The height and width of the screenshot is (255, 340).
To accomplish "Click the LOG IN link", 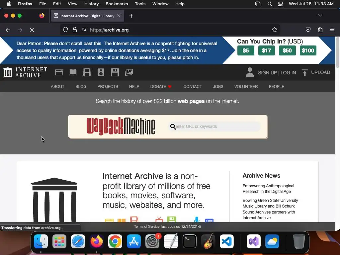I will tap(288, 73).
